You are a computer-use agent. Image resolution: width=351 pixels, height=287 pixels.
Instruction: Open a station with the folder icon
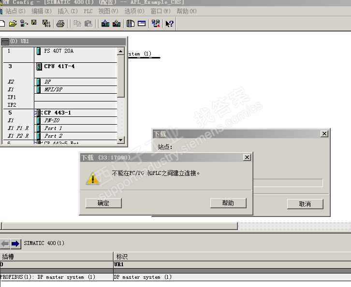click(13, 23)
